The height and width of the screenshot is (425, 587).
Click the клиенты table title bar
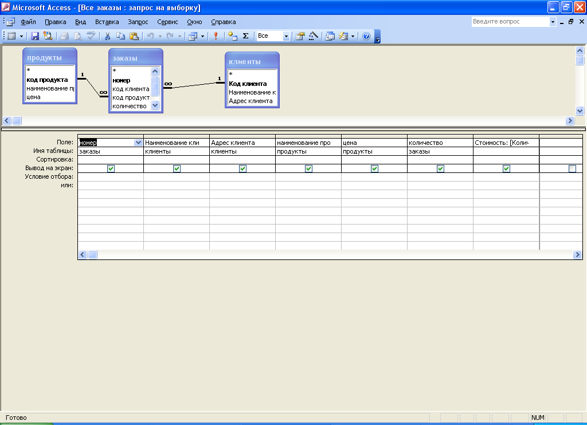tap(252, 62)
